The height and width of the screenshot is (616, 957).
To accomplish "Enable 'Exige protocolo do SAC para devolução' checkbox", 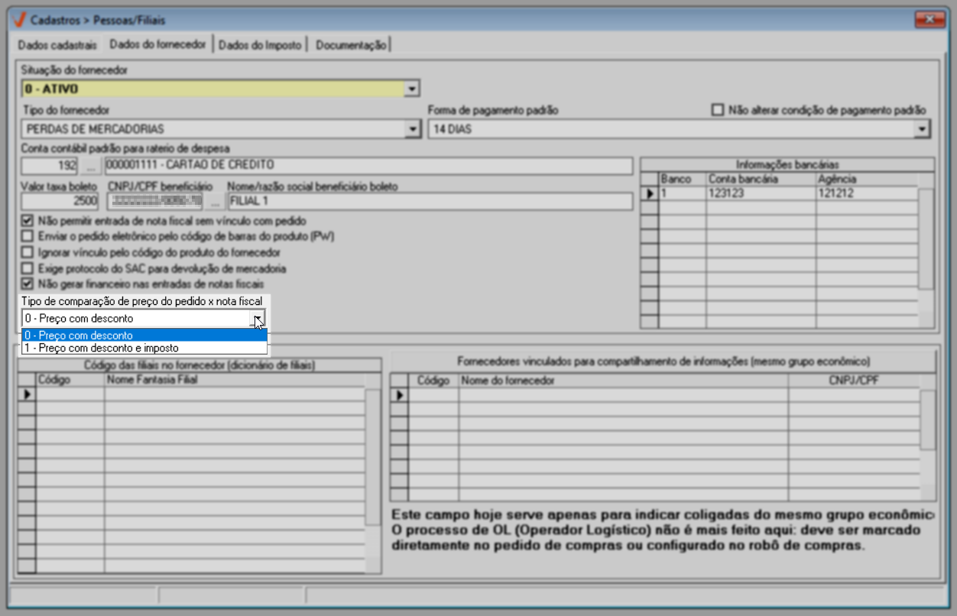I will pyautogui.click(x=28, y=269).
